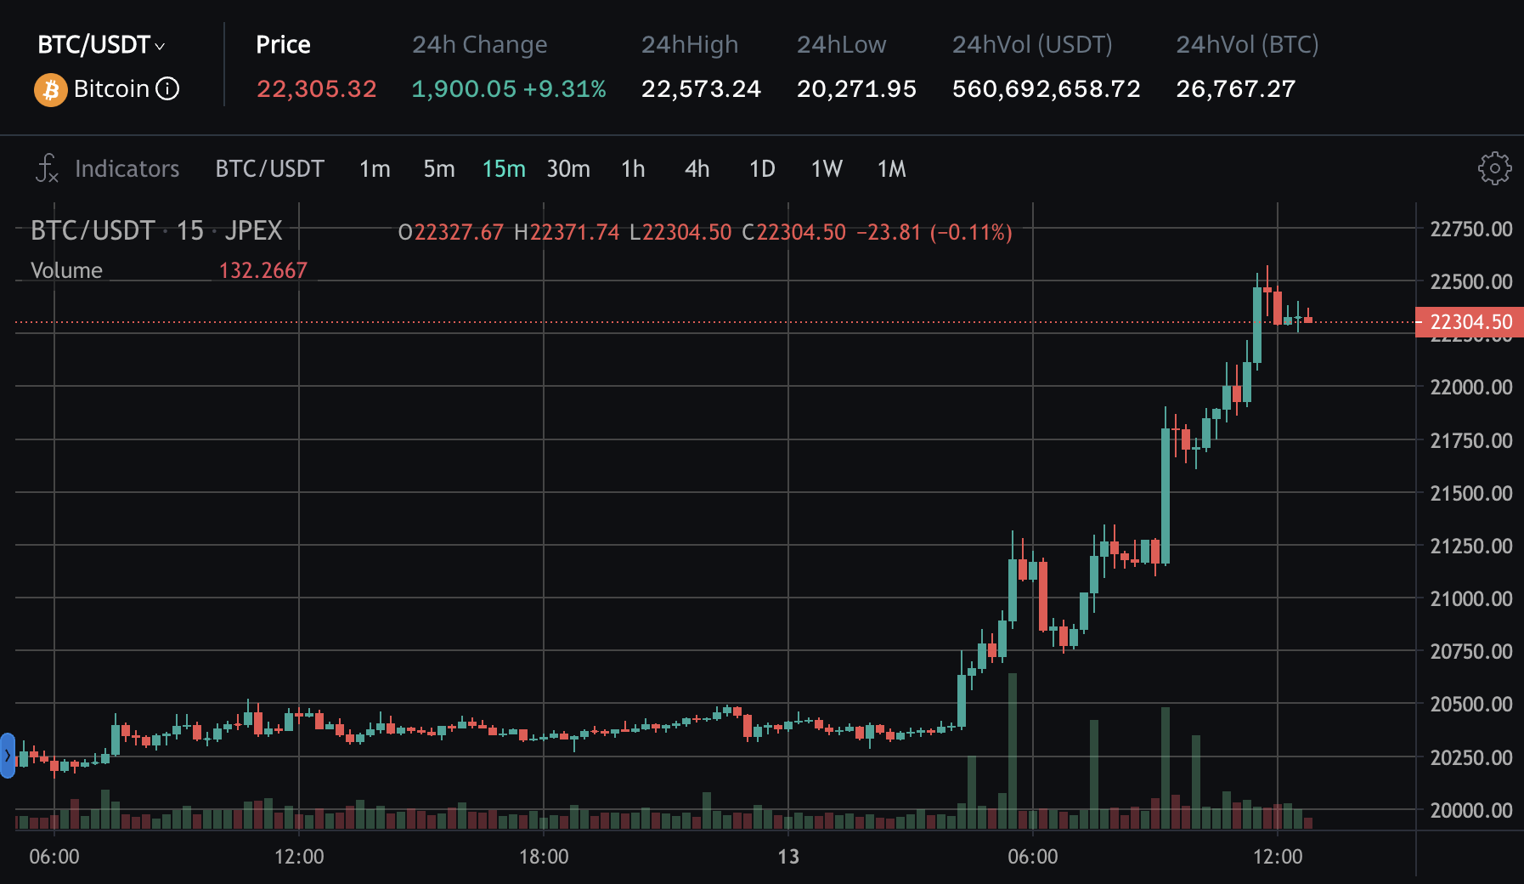Select the 1W timeframe

[827, 169]
